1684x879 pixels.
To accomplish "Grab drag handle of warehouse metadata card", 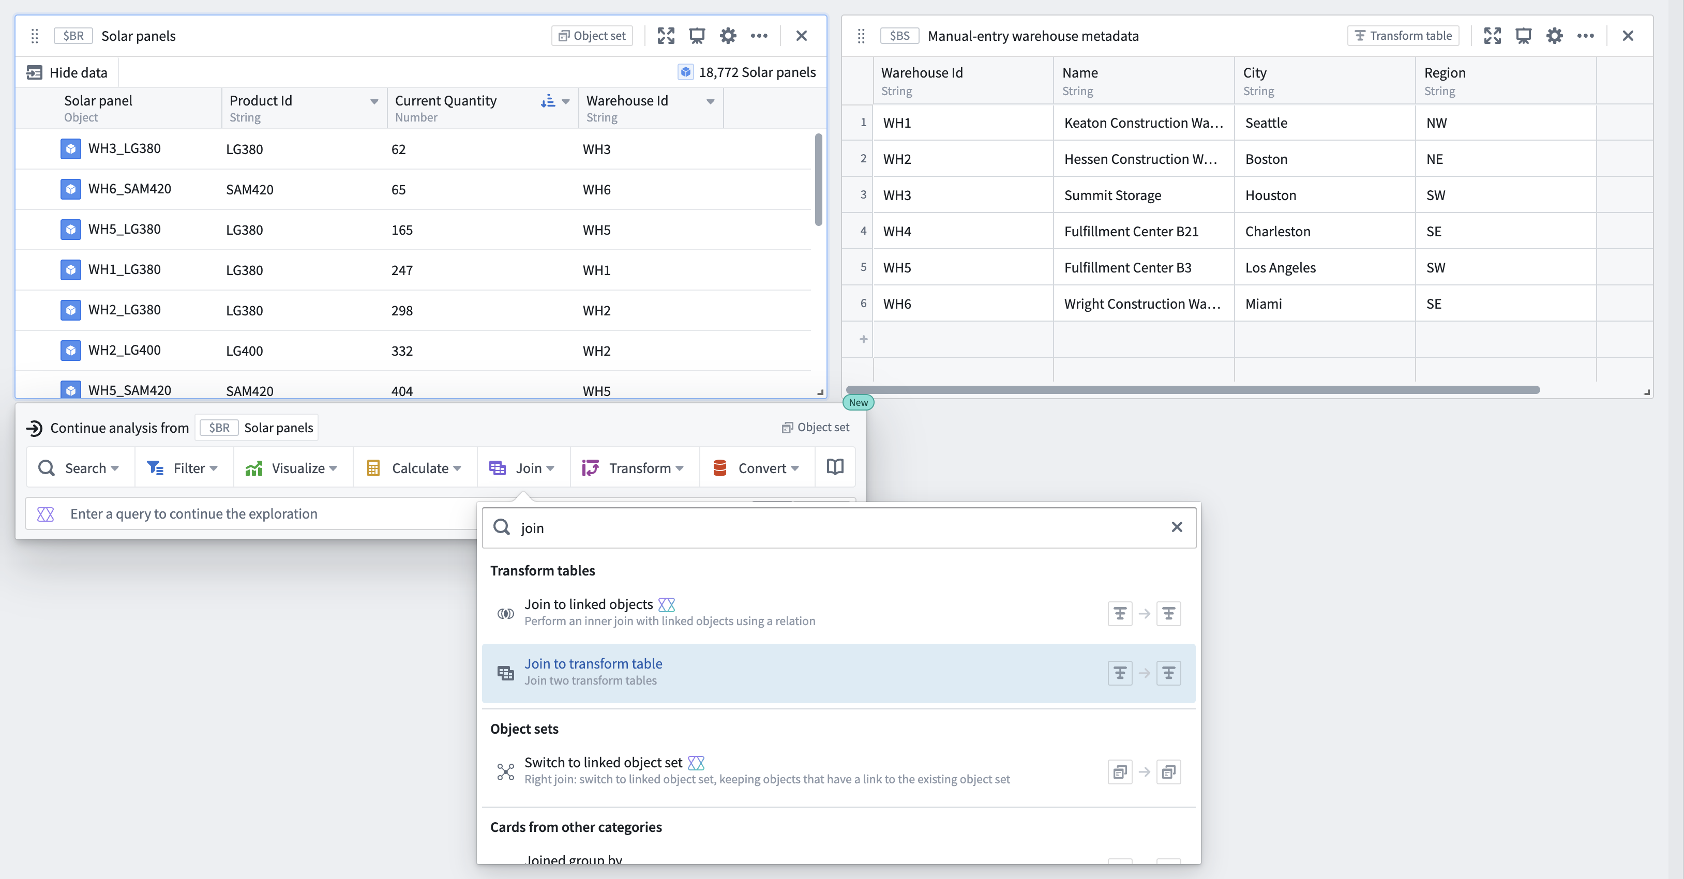I will [x=862, y=36].
